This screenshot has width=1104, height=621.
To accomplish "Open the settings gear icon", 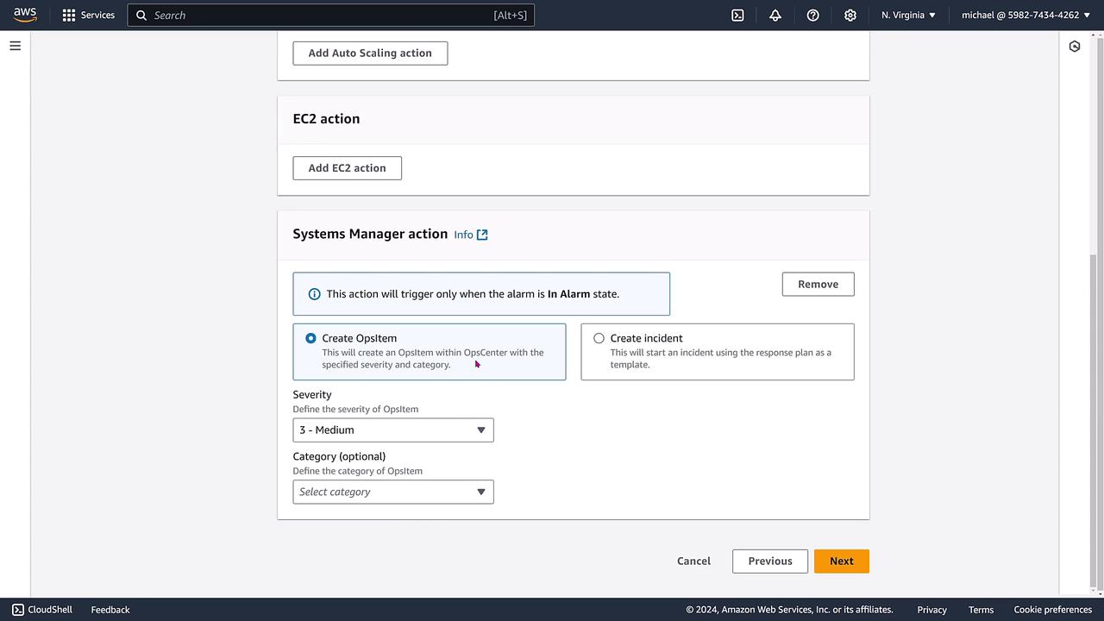I will tap(850, 16).
